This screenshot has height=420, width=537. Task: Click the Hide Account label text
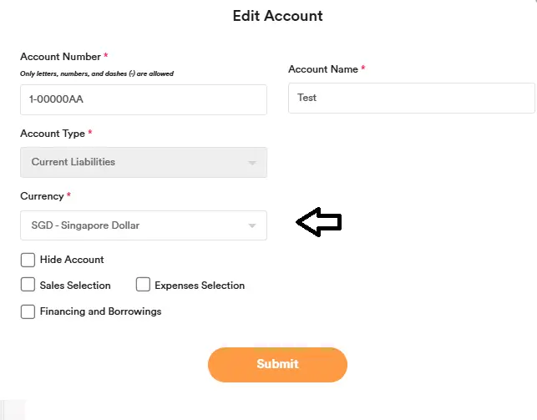72,260
